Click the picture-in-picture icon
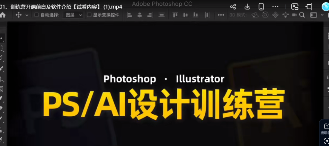Screen dimensions: 329x146 click(x=295, y=7)
